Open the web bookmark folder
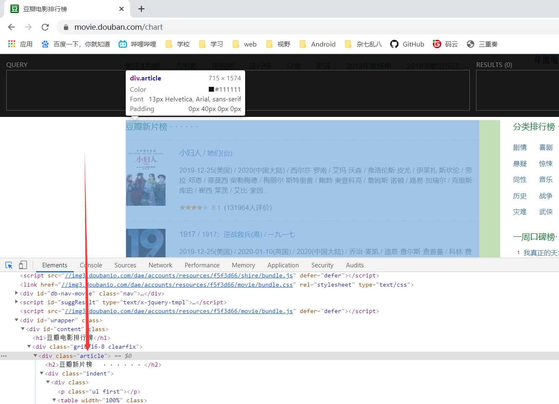Viewport: 559px width, 404px height. coord(245,44)
